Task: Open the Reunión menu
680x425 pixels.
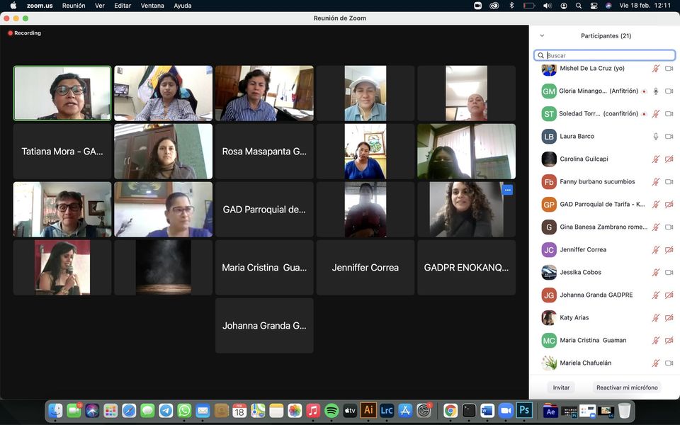Action: (x=74, y=6)
